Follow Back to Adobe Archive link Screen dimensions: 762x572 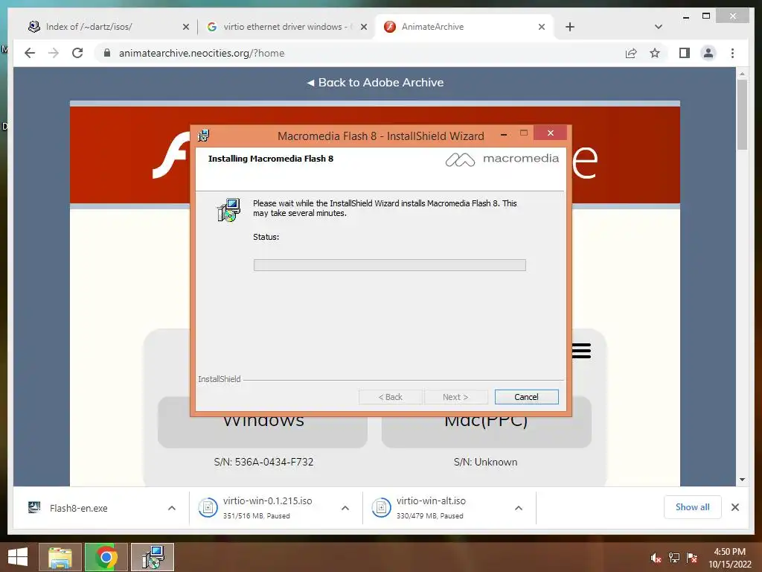tap(375, 82)
